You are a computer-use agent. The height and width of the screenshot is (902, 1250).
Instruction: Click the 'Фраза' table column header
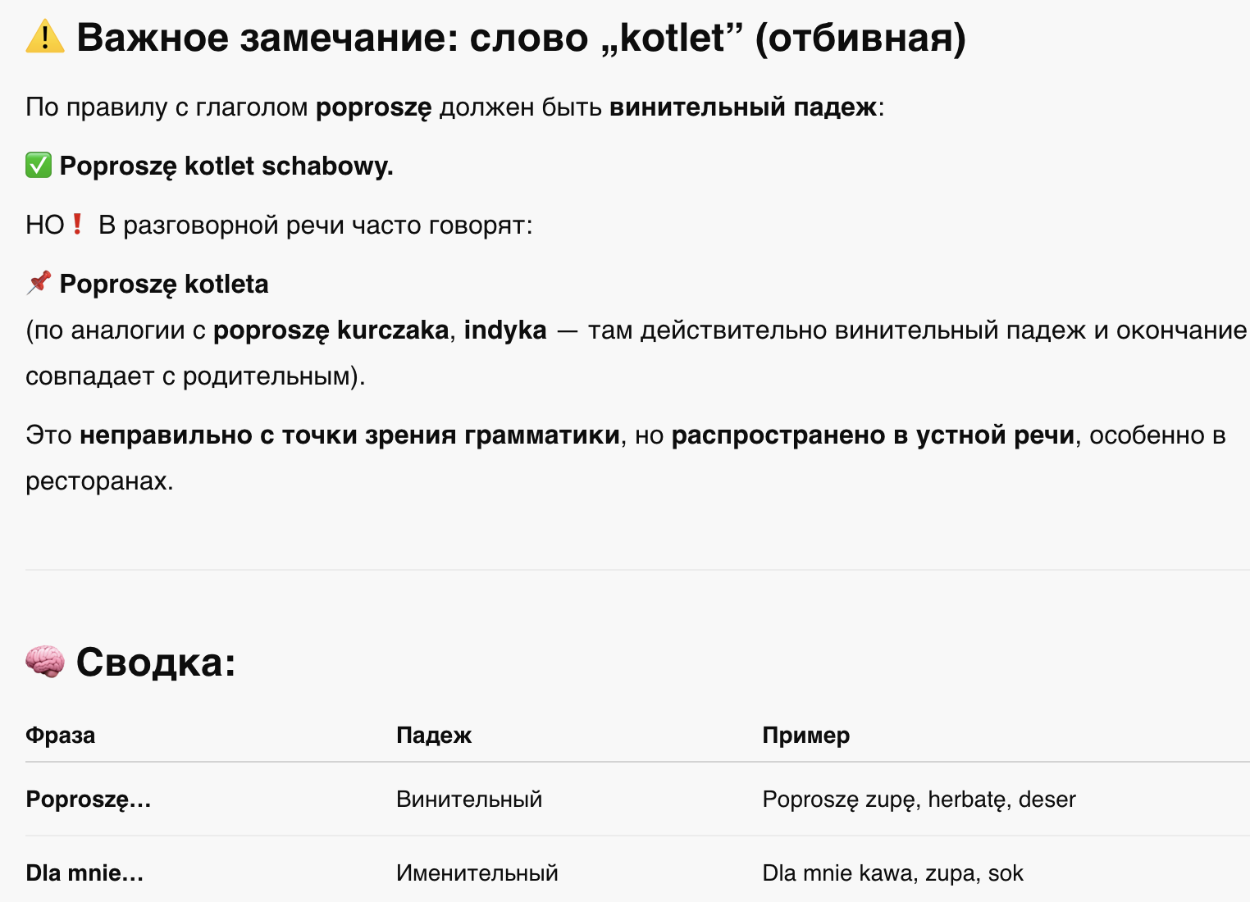pos(61,735)
